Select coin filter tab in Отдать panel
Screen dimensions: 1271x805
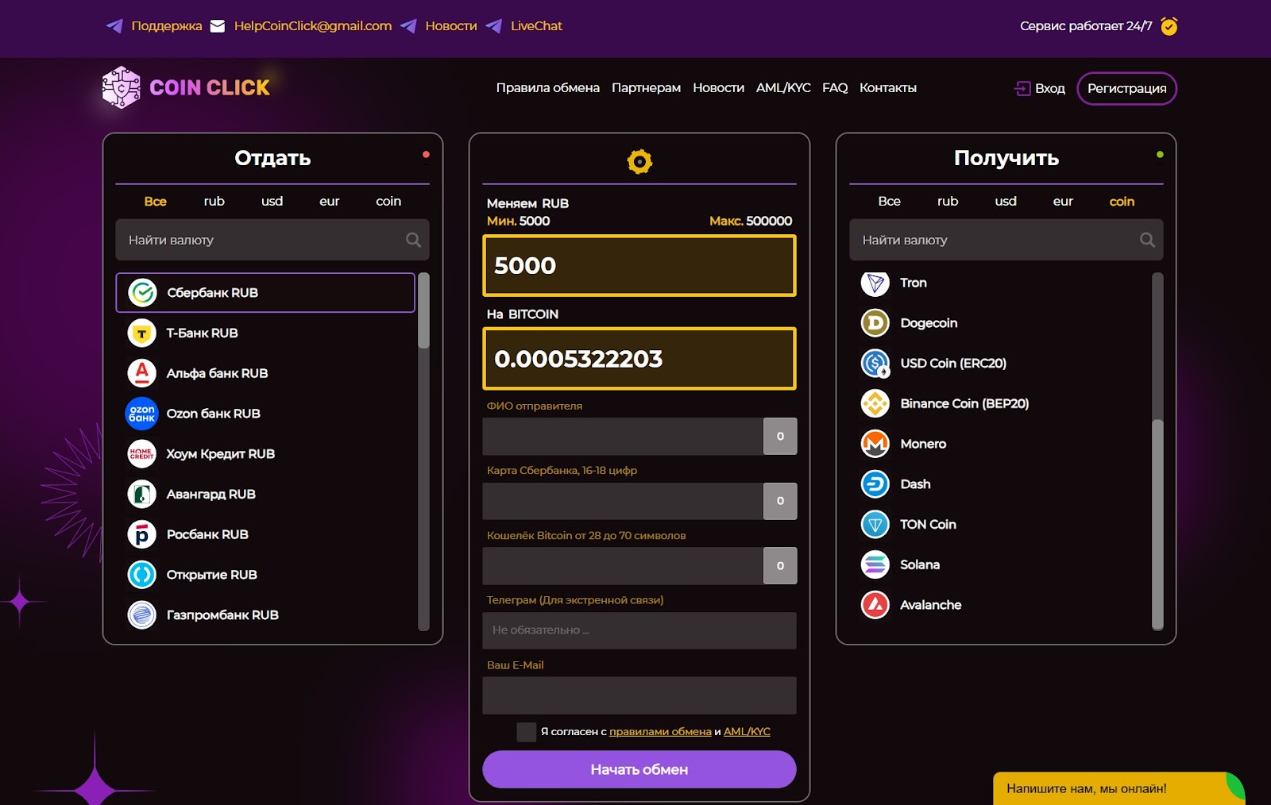click(x=388, y=202)
